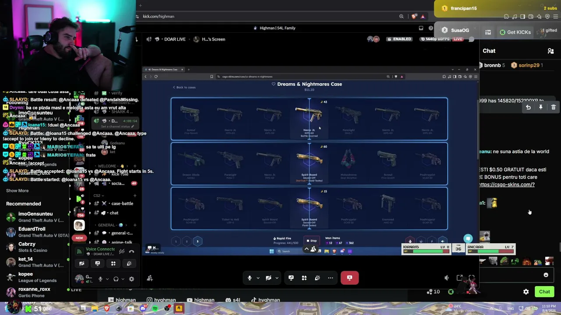Toggle Discord user microphone mute

click(x=100, y=279)
